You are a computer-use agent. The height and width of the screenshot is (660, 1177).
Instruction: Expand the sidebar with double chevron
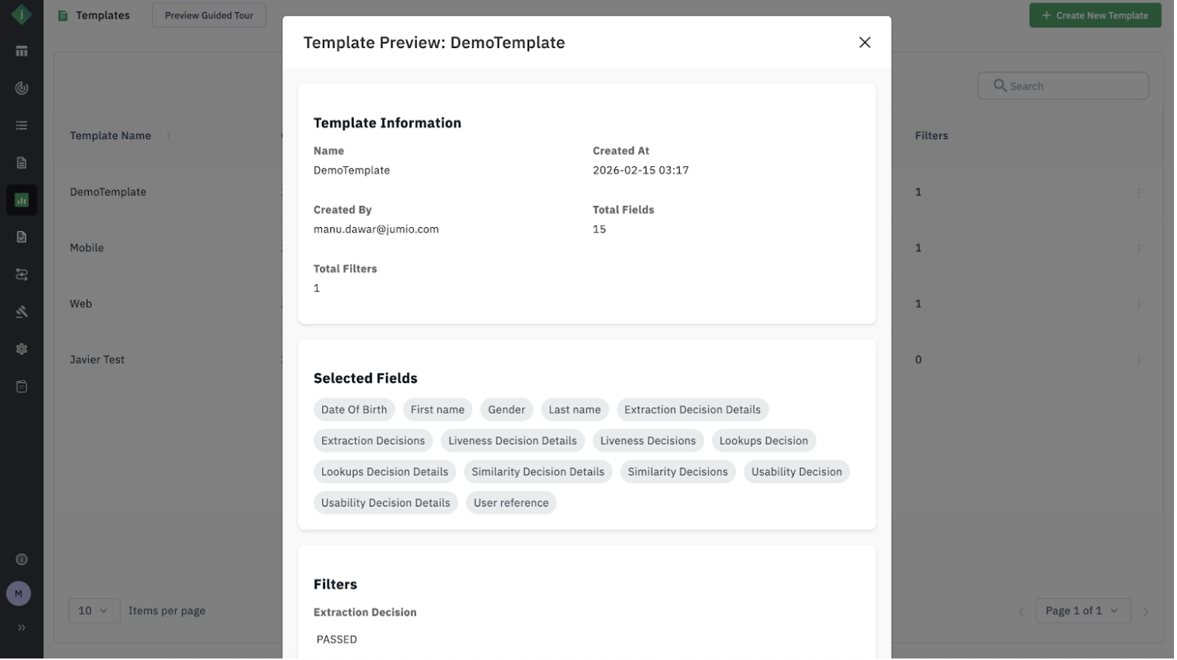coord(22,628)
